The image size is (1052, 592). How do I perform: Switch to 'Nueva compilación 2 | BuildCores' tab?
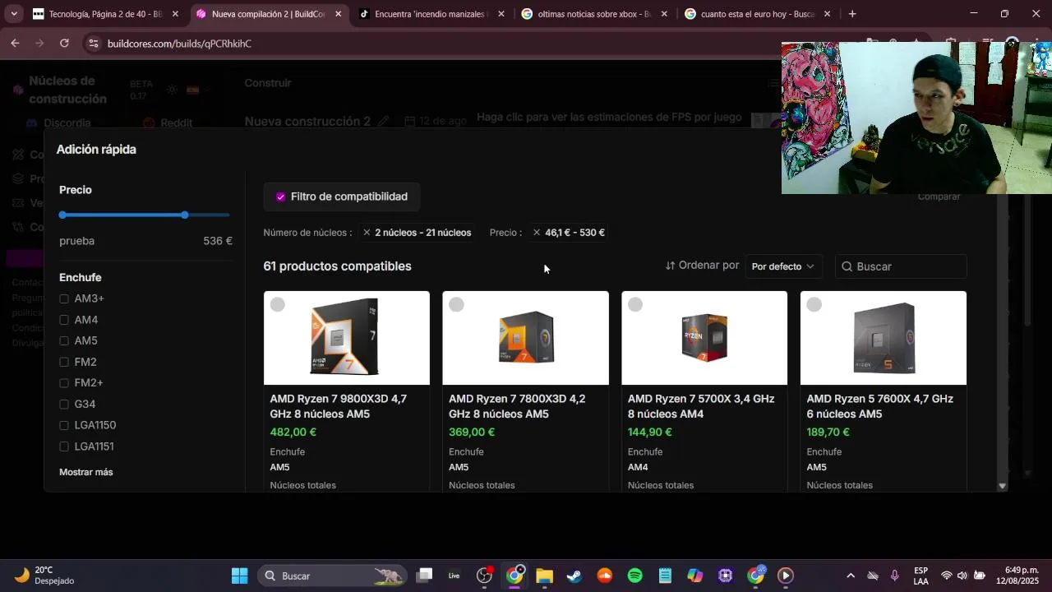269,14
